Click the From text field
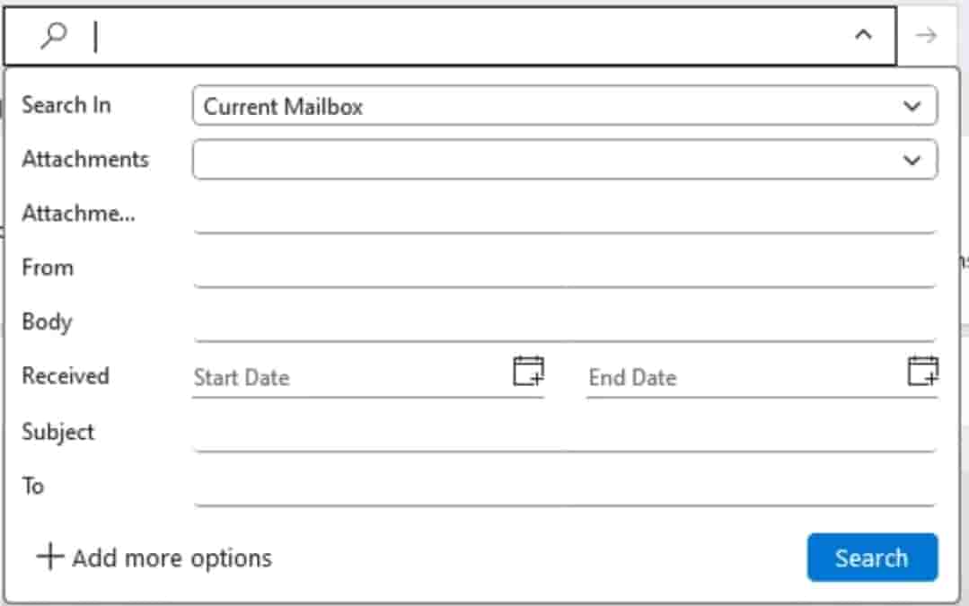Screen dimensions: 969x606 tap(565, 269)
